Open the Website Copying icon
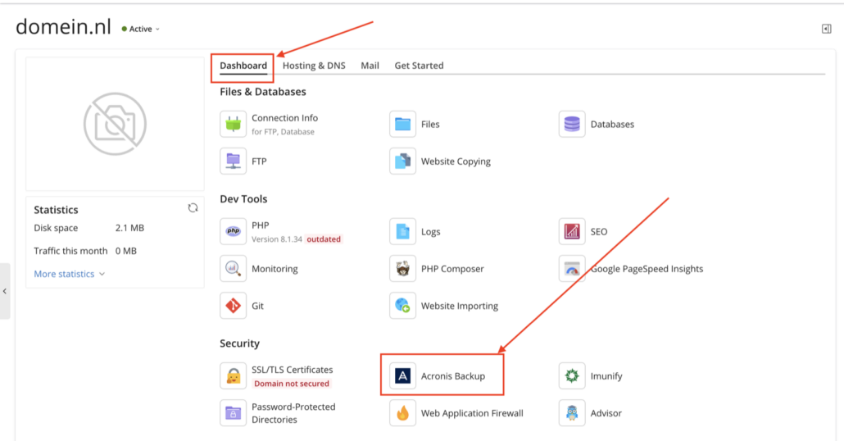 pos(402,161)
